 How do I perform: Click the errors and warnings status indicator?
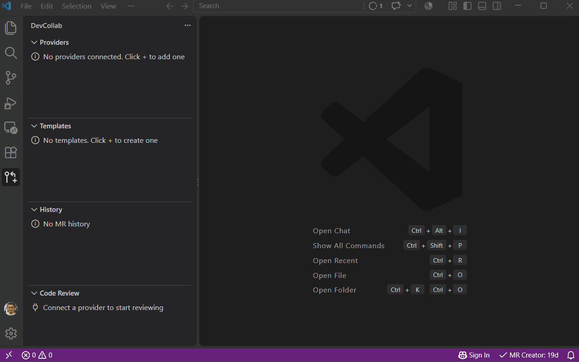[x=37, y=355]
